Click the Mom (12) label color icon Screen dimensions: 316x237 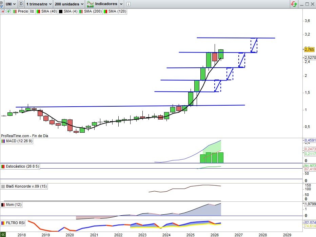[3, 205]
